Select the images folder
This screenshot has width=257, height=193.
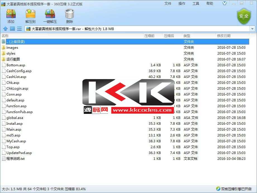click(x=12, y=48)
